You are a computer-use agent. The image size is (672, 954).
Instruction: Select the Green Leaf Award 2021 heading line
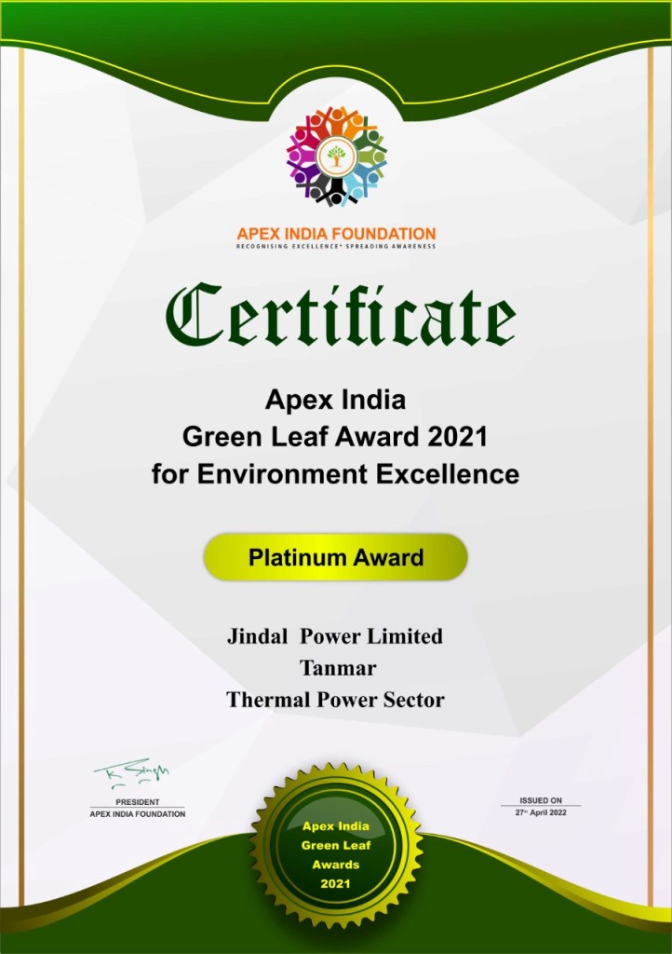335,436
